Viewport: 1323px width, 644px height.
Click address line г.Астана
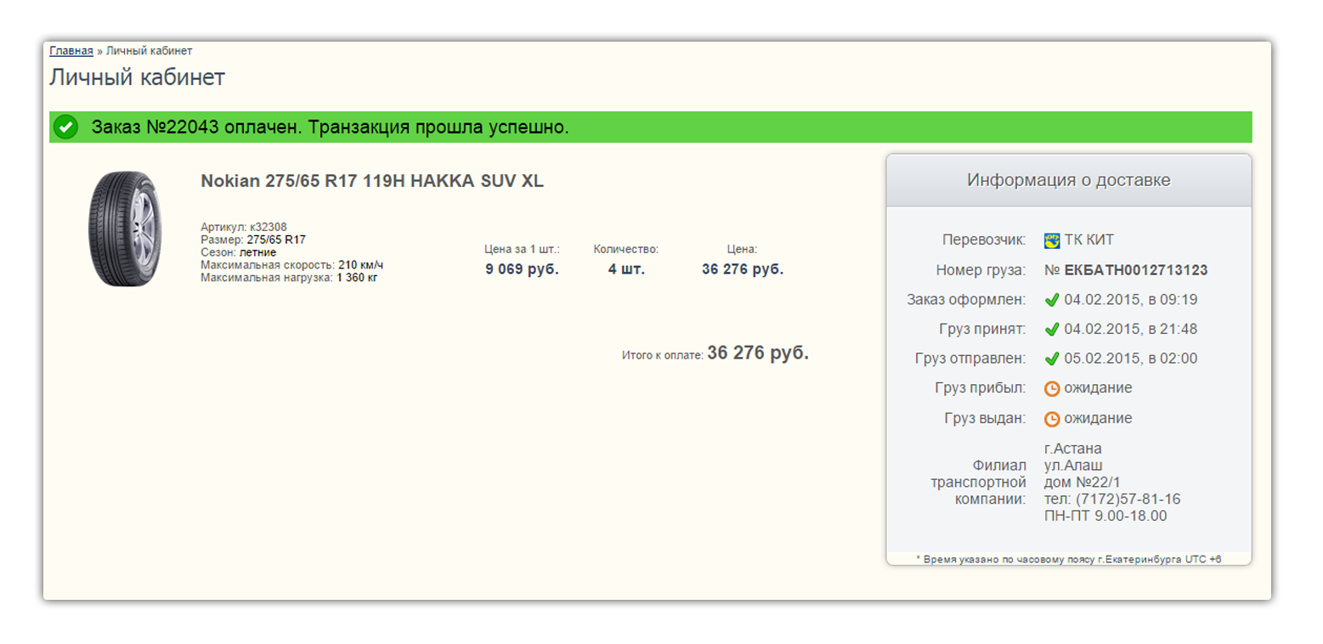pos(1073,449)
